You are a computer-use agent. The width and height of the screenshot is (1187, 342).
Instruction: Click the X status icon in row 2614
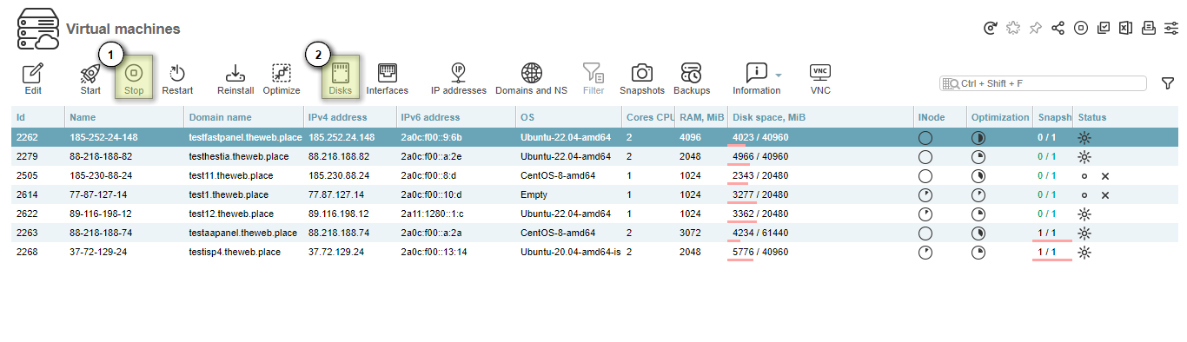pos(1105,194)
